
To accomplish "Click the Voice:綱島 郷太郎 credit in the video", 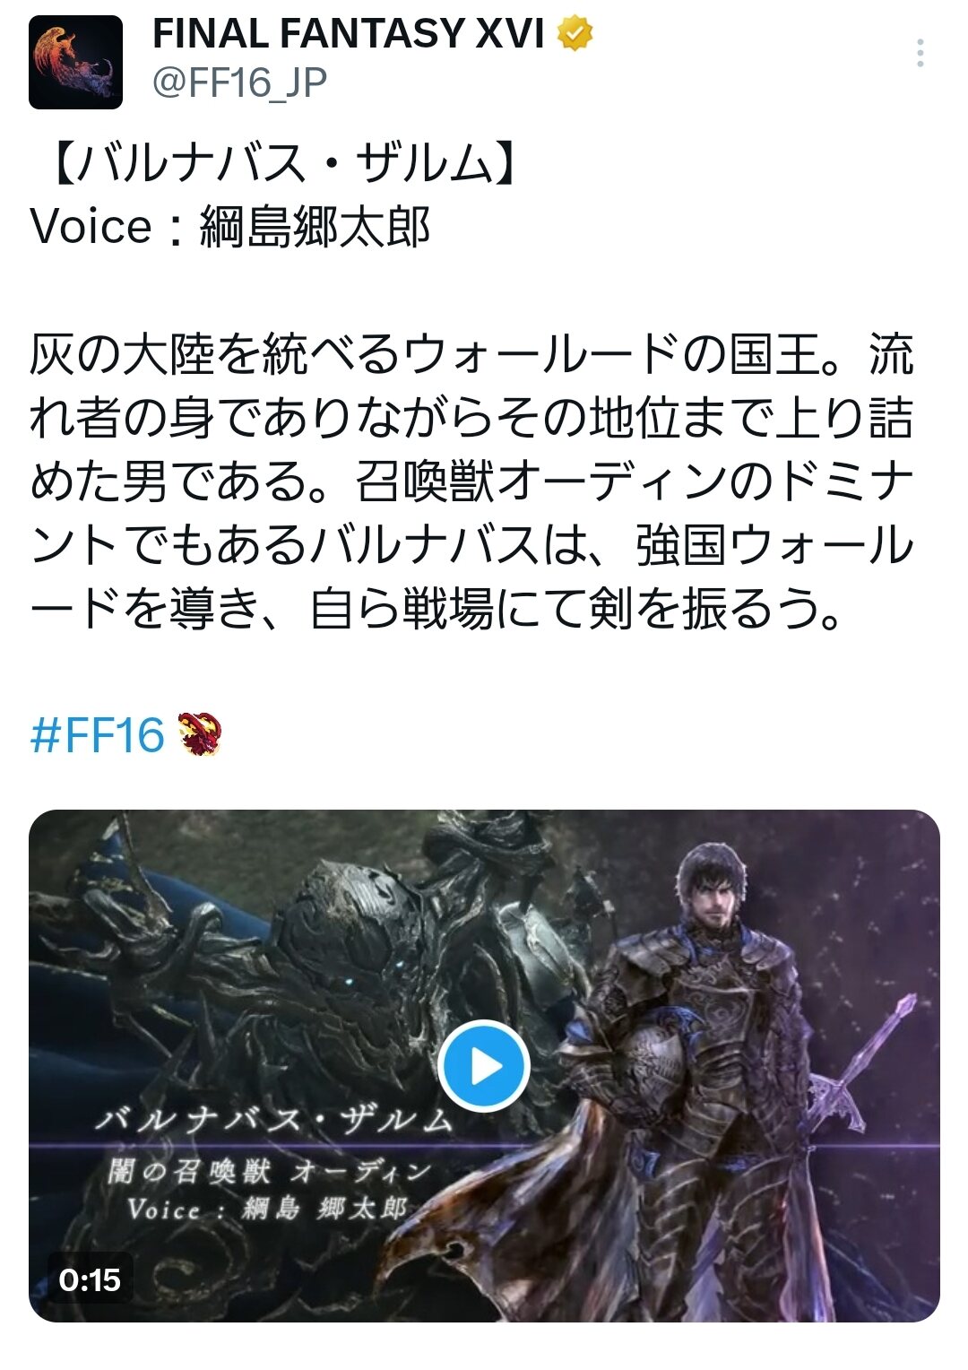I will click(x=267, y=1209).
